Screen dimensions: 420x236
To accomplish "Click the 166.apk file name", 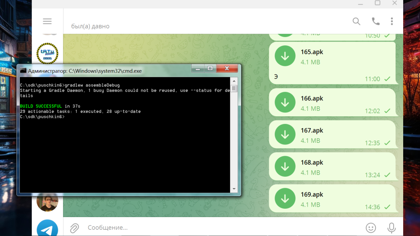I will [312, 99].
